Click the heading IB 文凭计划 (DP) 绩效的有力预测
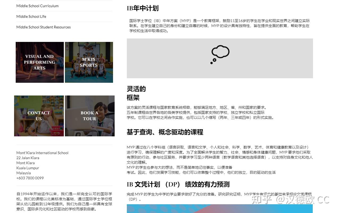 coord(178,184)
